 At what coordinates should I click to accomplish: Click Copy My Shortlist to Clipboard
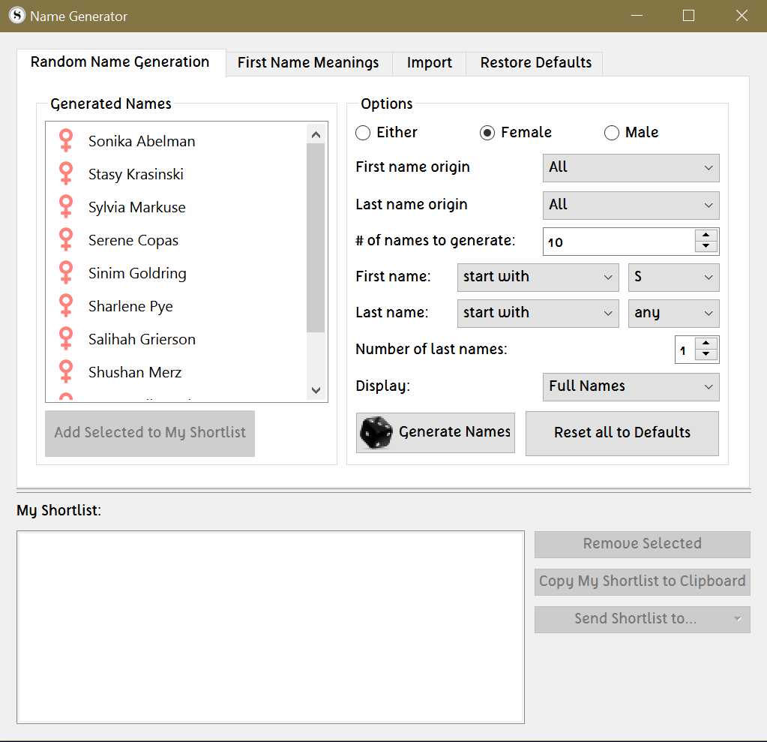pyautogui.click(x=643, y=582)
